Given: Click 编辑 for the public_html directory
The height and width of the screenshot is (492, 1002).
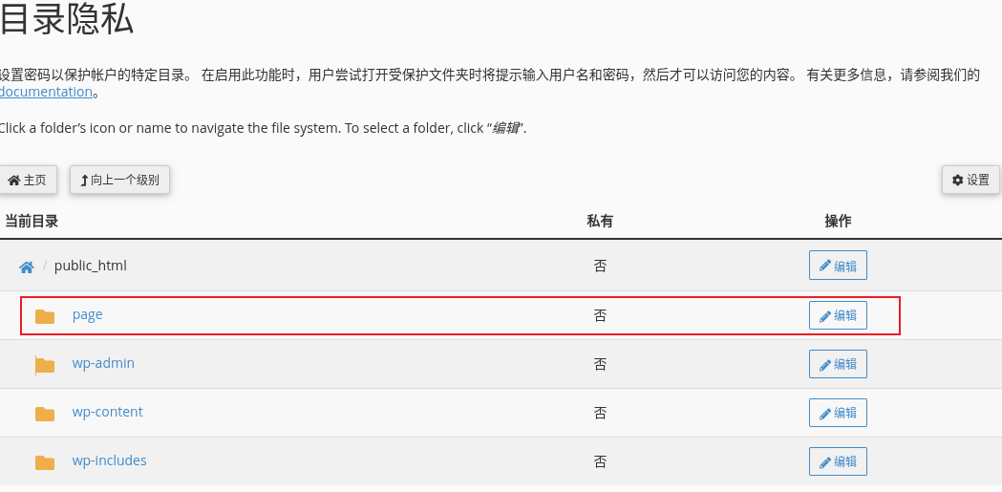Looking at the screenshot, I should coord(838,266).
